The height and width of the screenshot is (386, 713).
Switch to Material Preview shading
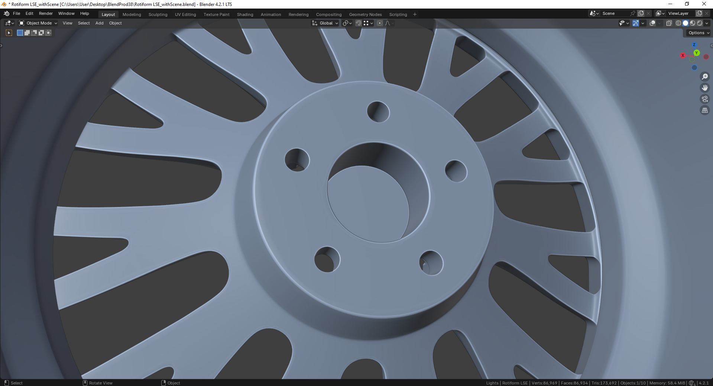click(x=693, y=23)
